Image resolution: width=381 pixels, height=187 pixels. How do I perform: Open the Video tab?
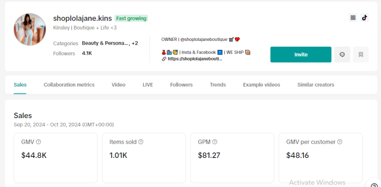(x=118, y=85)
